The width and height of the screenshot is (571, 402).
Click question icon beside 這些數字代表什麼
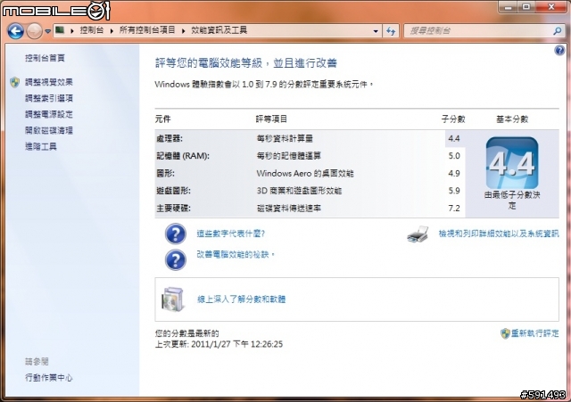[176, 234]
